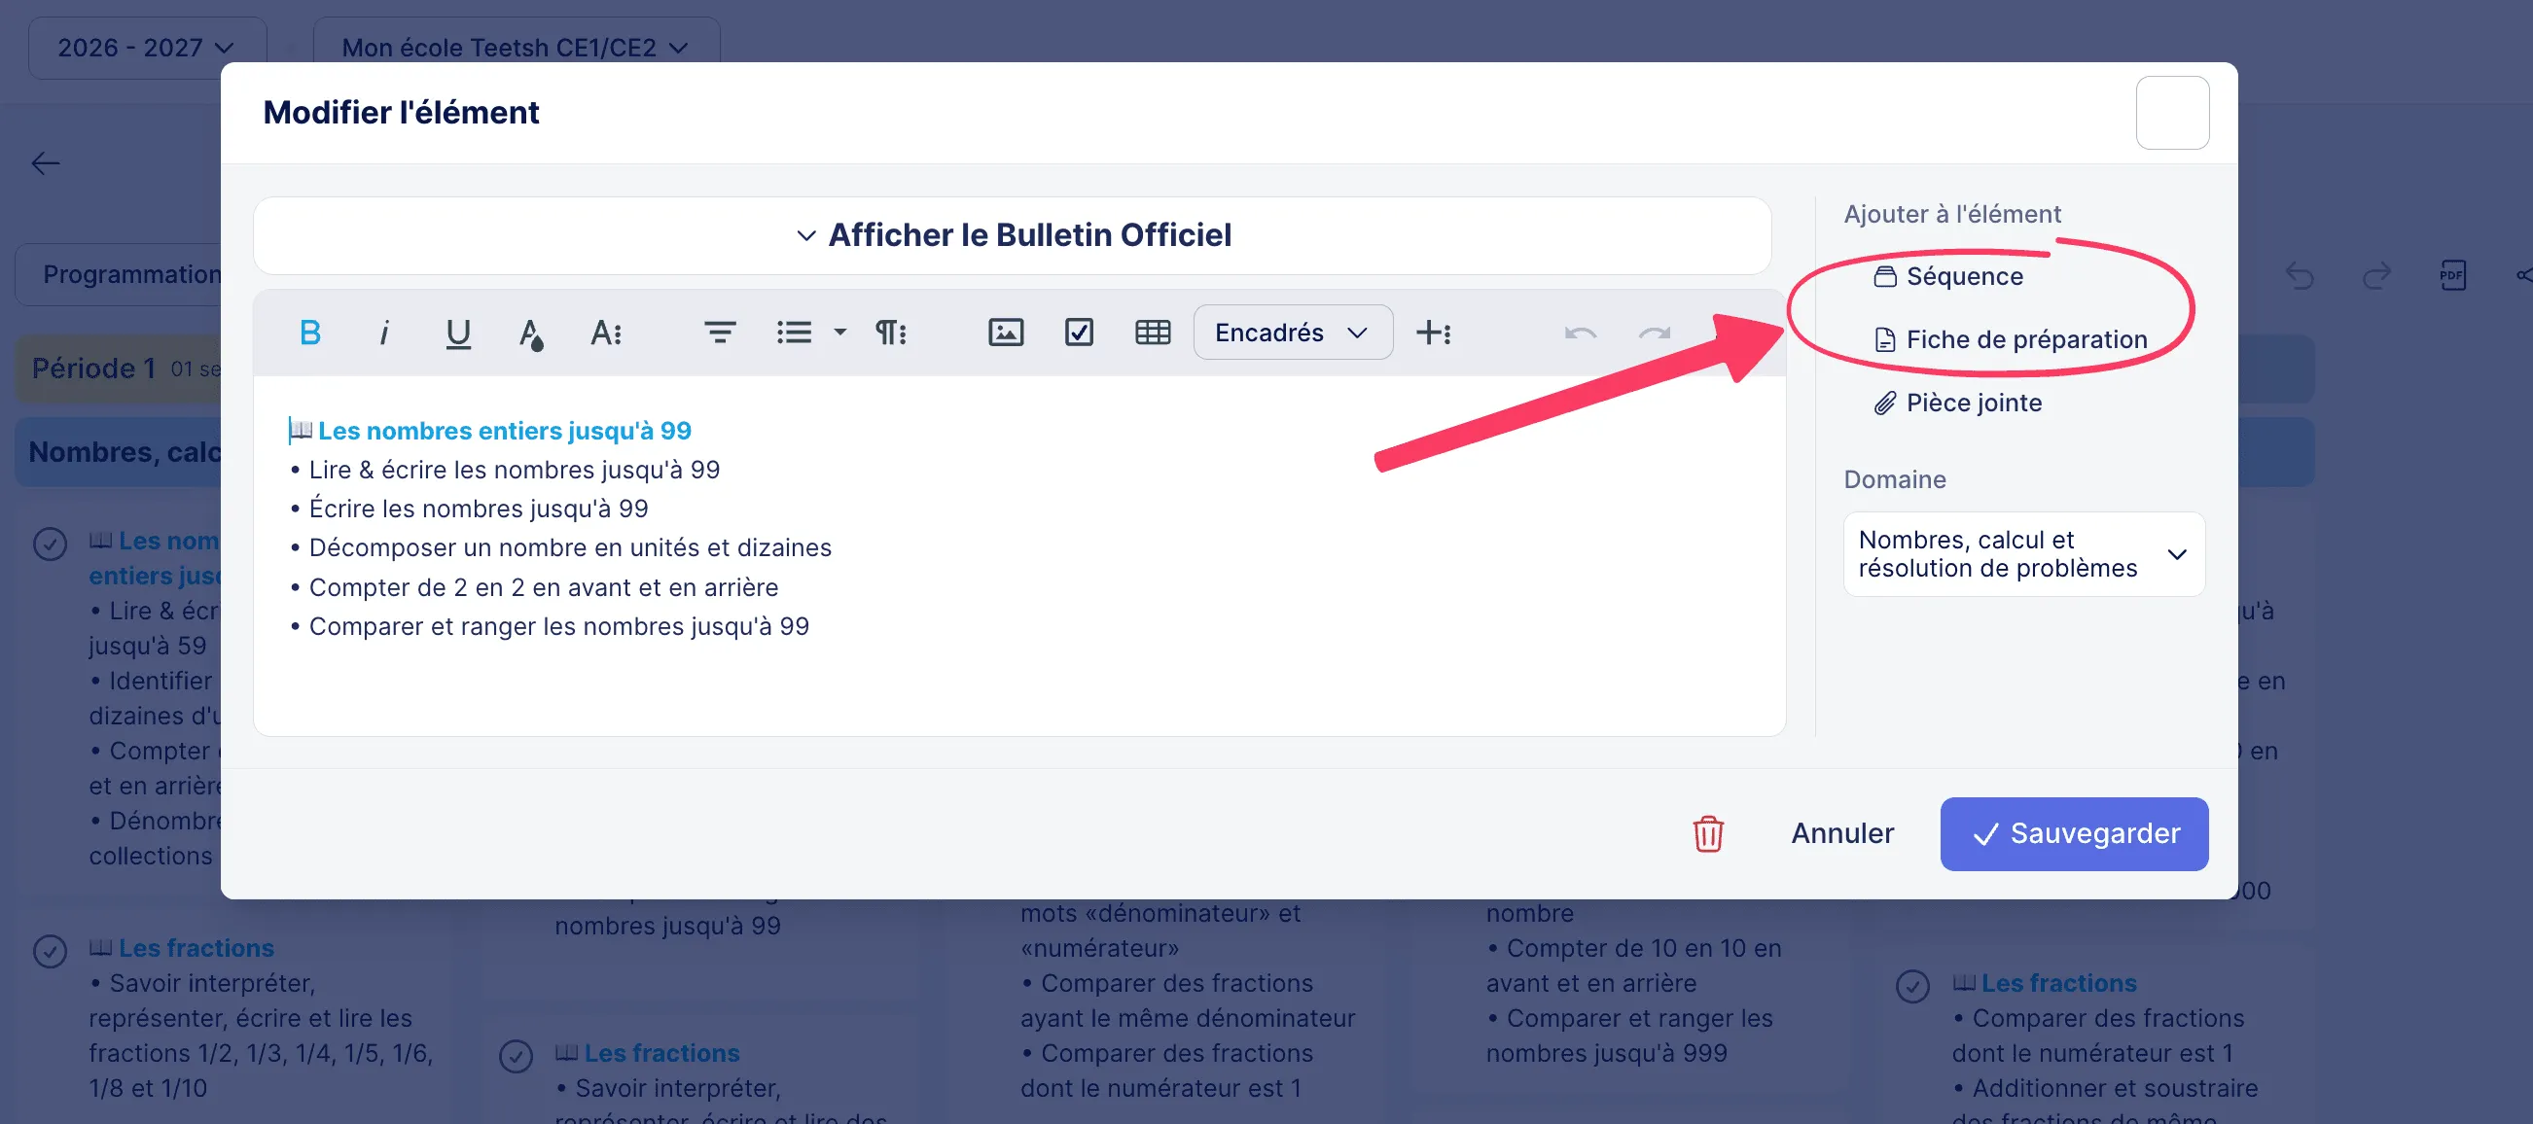
Task: Underline the selected text
Action: 457,334
